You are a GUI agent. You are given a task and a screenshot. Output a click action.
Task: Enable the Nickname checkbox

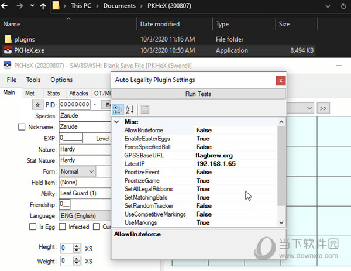(x=22, y=126)
